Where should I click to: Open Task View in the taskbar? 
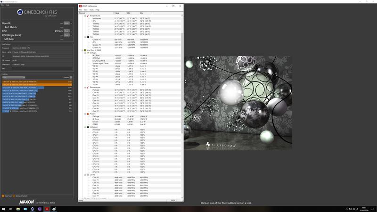(x=10, y=209)
